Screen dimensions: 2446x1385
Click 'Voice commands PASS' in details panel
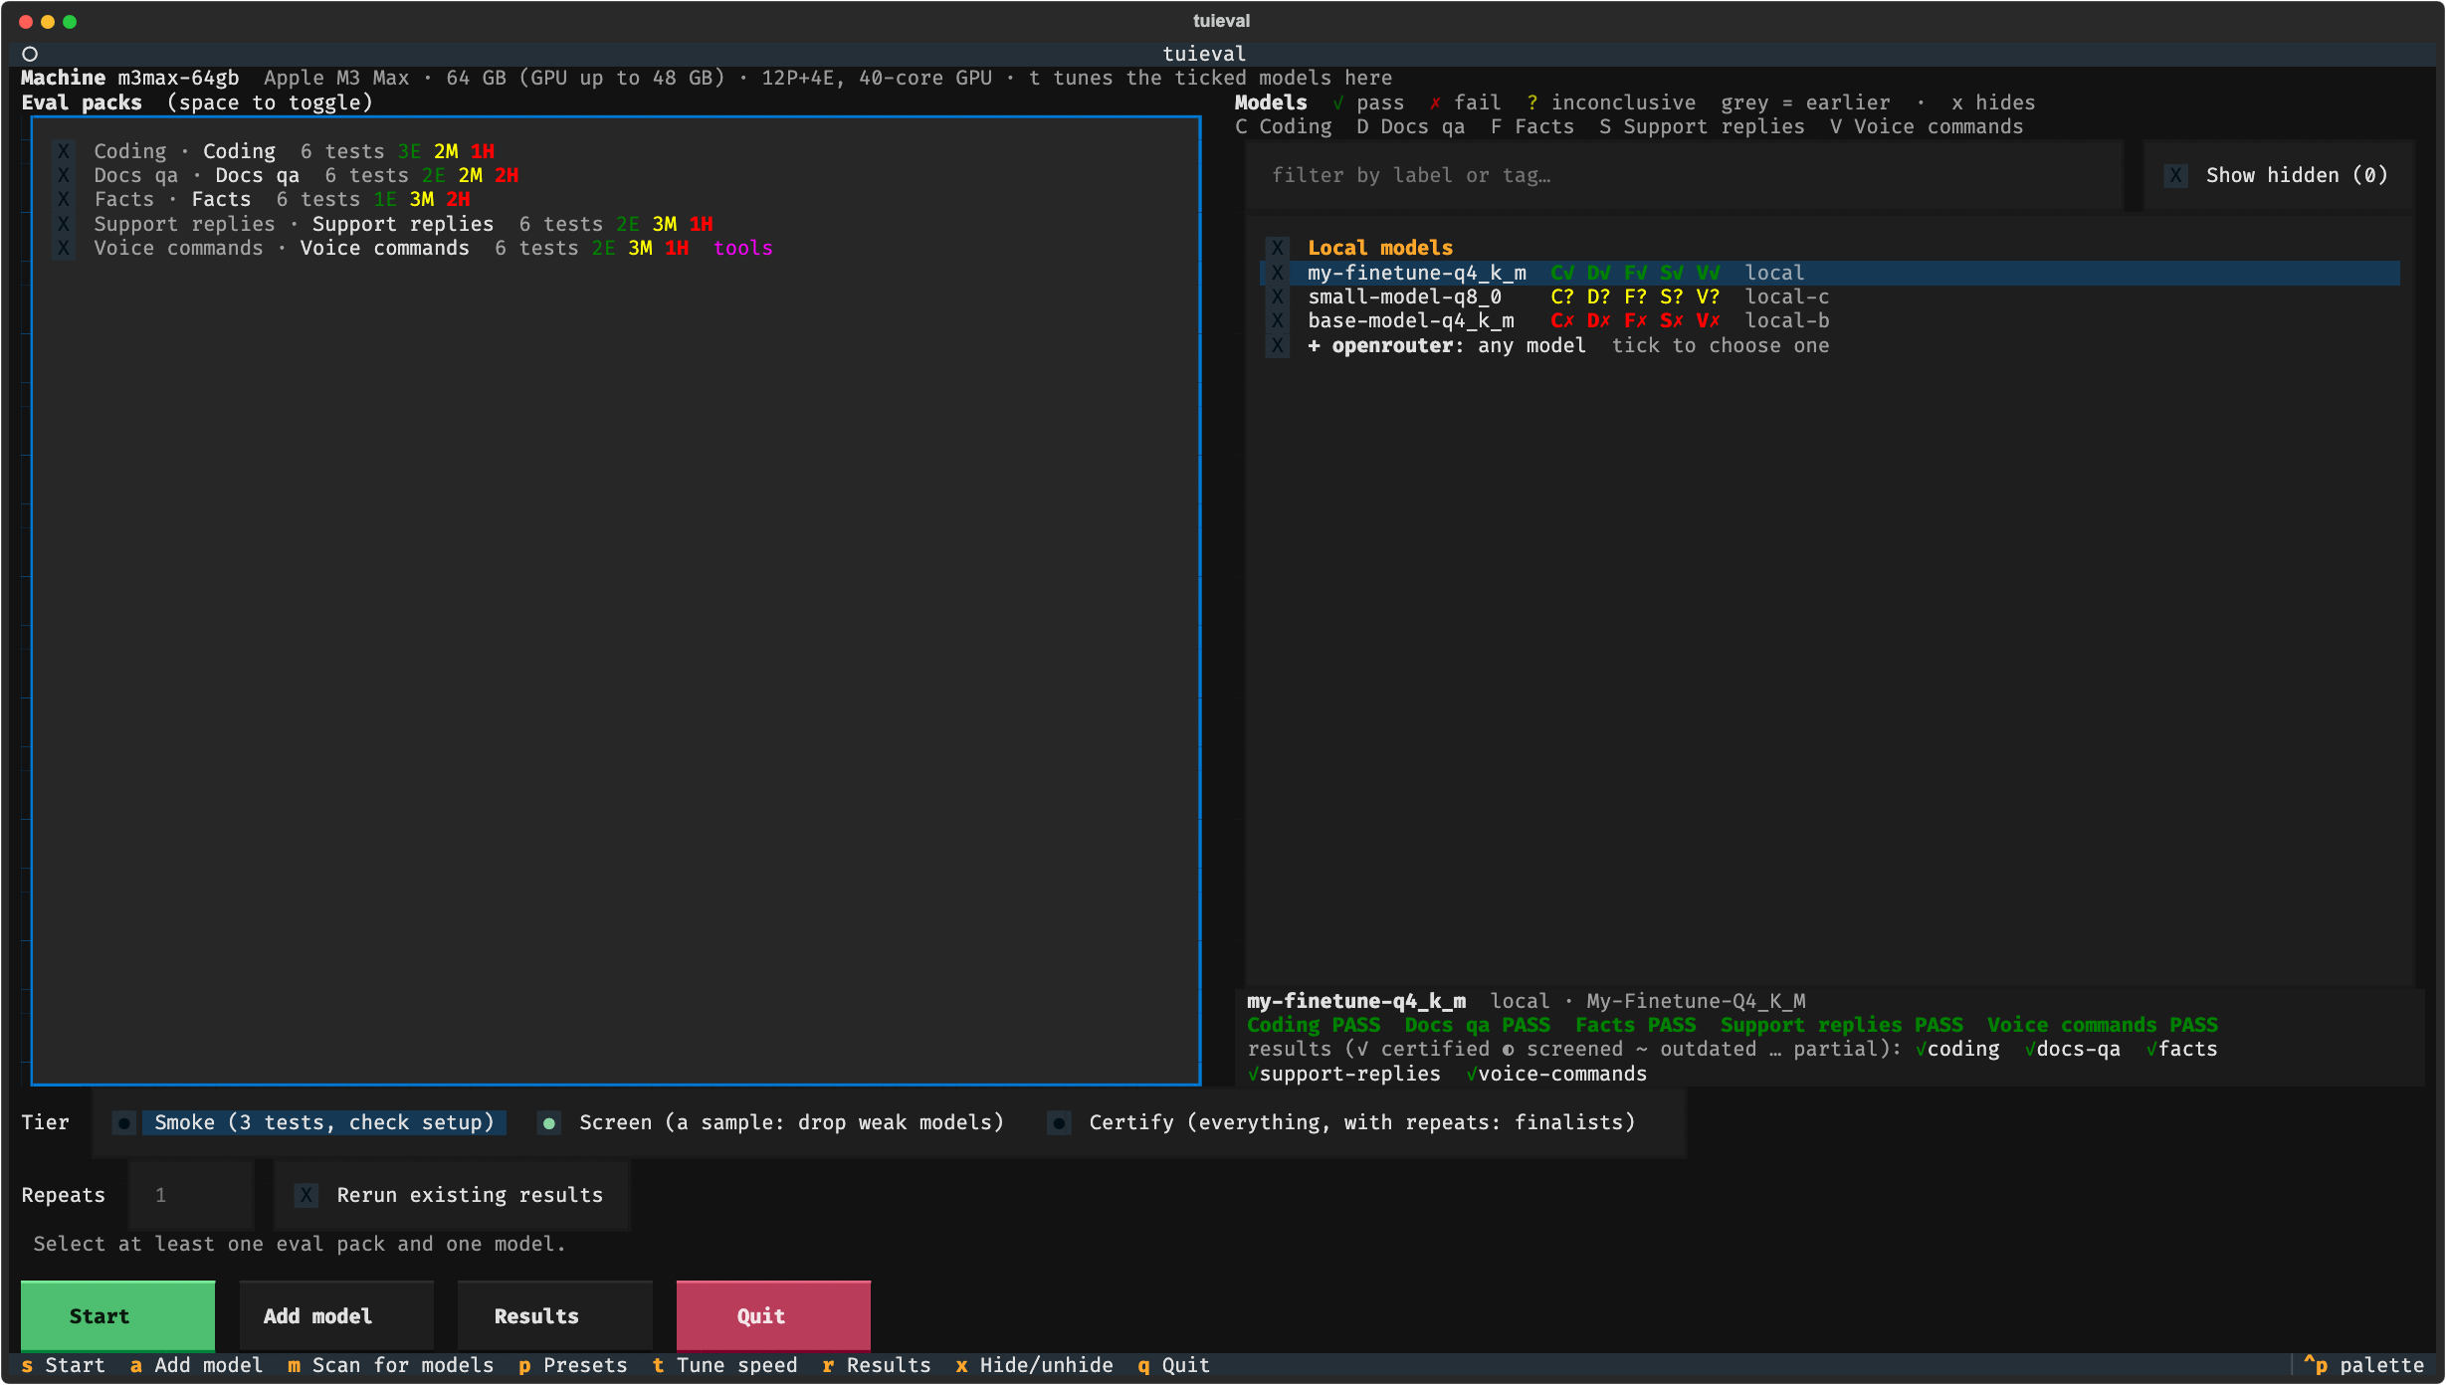[2103, 1025]
